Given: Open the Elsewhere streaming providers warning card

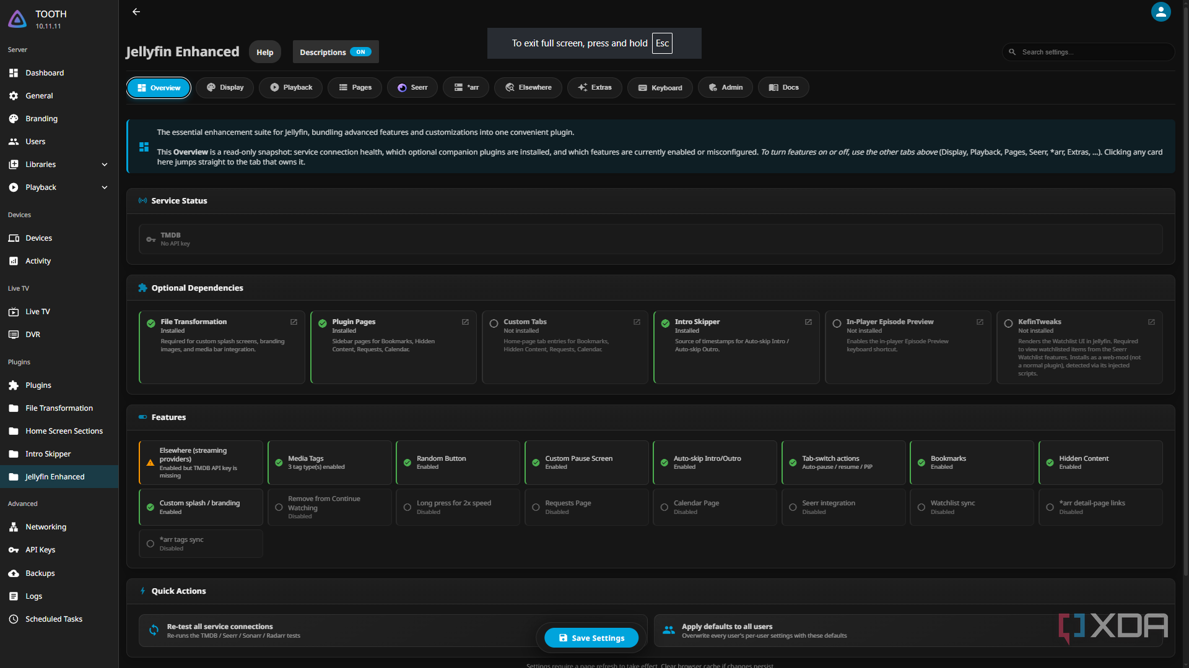Looking at the screenshot, I should point(201,463).
